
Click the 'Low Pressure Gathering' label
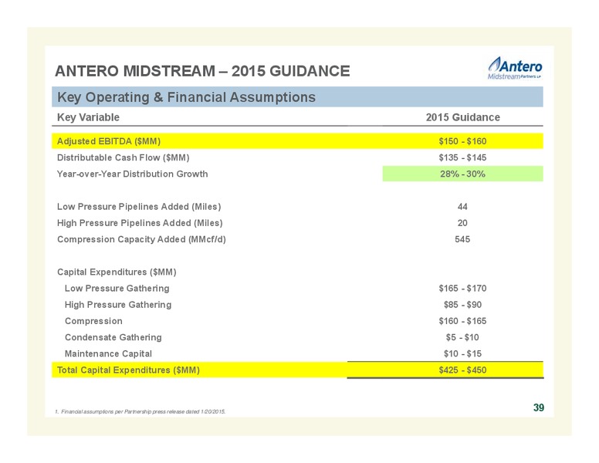[117, 289]
